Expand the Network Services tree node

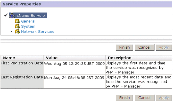pos(11,32)
